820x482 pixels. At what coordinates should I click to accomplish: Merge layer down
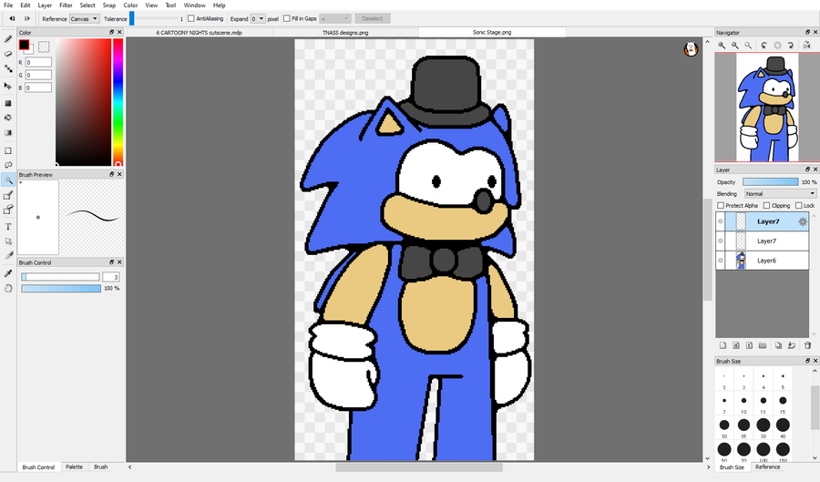[791, 345]
